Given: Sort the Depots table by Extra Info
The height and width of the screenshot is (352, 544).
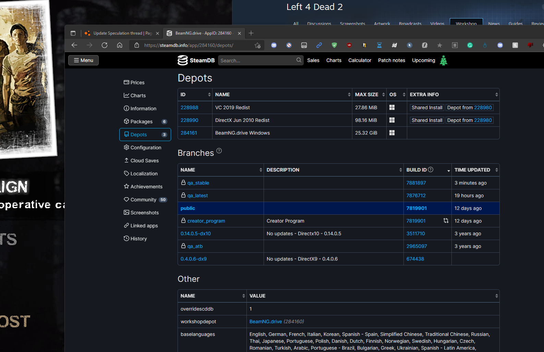Looking at the screenshot, I should coord(453,95).
